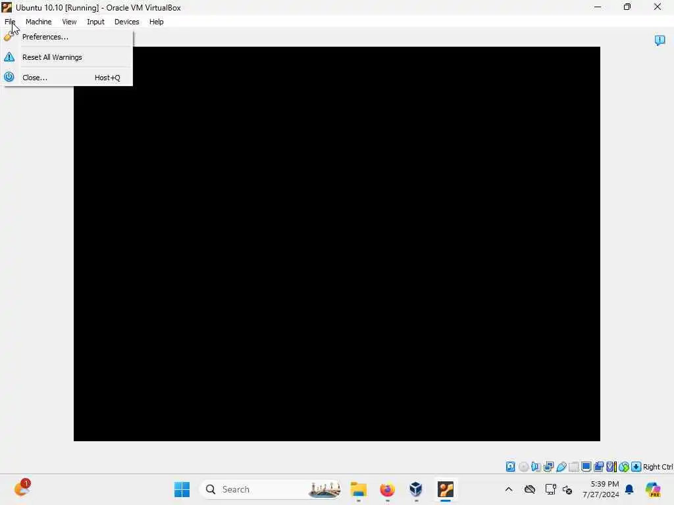Click the display monitor status icon
674x505 pixels.
point(586,467)
